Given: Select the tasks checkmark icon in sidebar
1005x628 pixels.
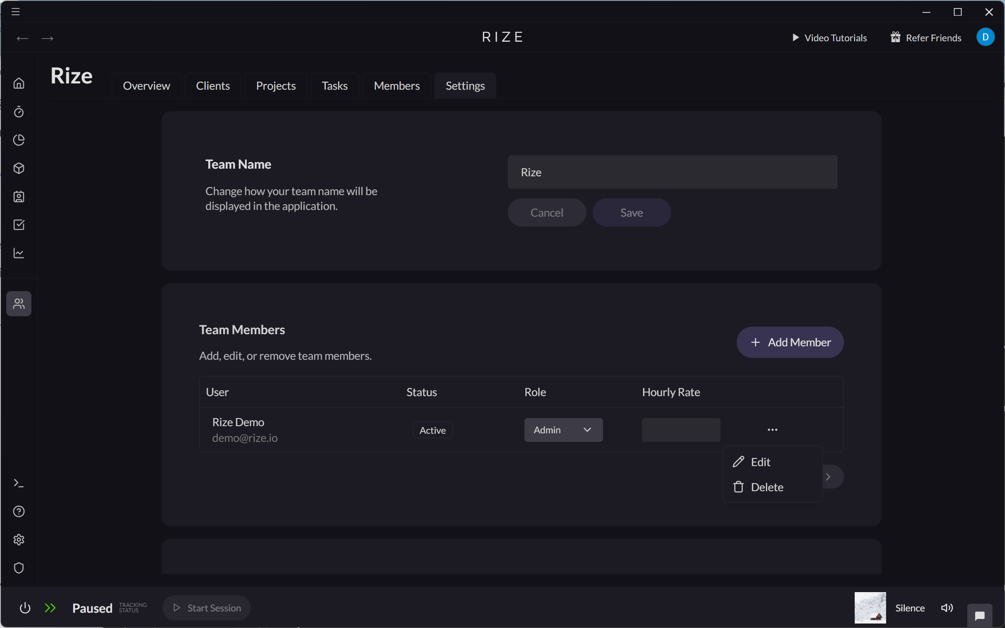Looking at the screenshot, I should [x=19, y=225].
